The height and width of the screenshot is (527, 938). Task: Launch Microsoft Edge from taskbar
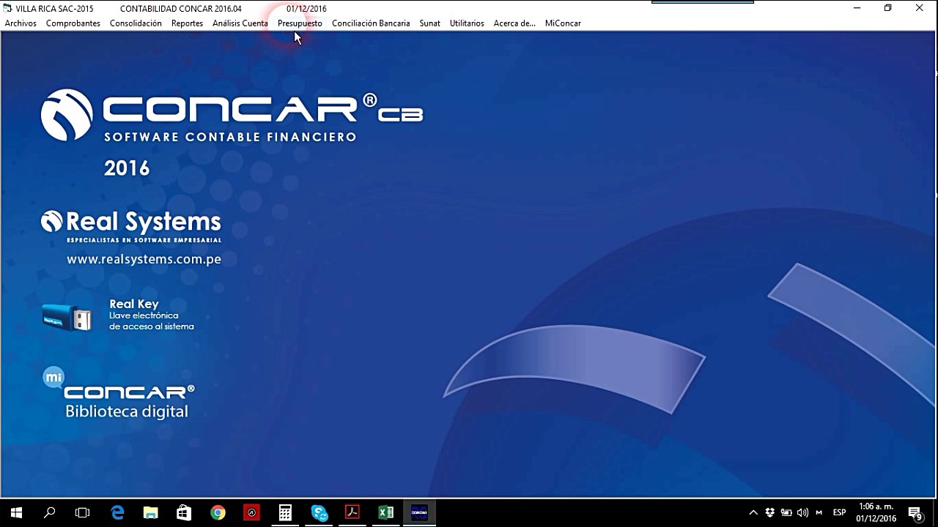pos(117,512)
